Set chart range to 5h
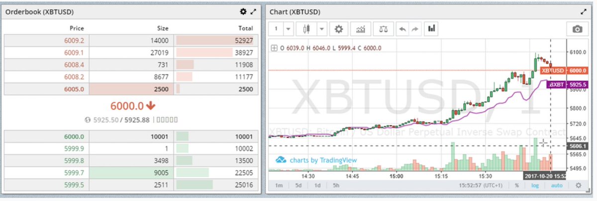The image size is (597, 201). (x=336, y=186)
